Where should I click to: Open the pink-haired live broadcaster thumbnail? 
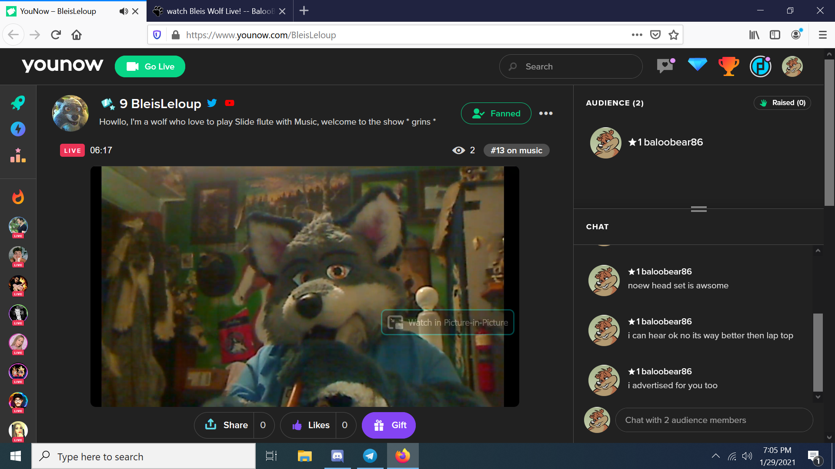pyautogui.click(x=18, y=344)
